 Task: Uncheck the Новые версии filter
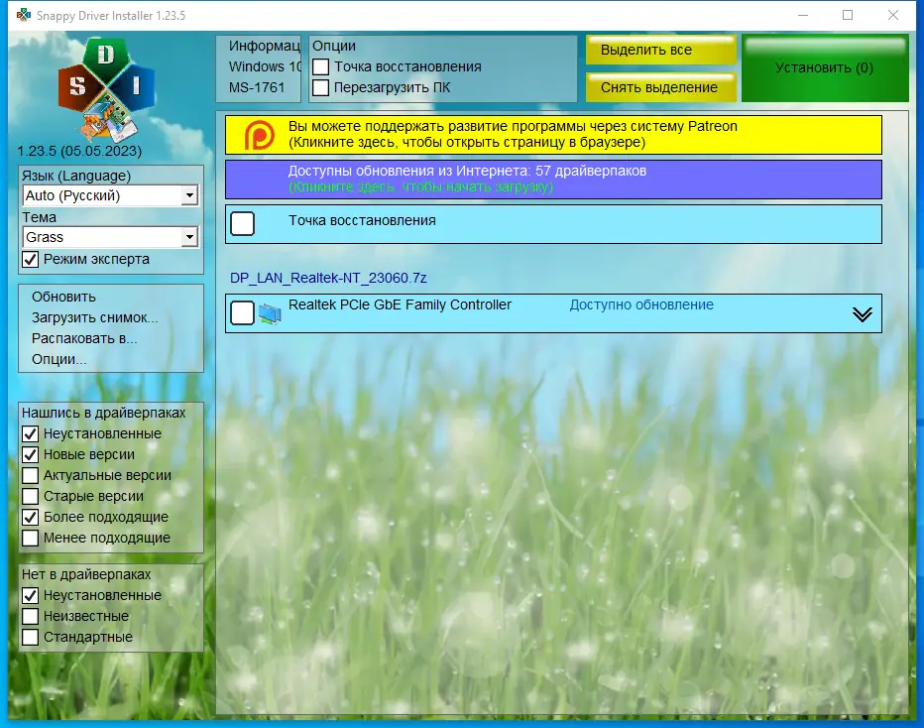click(31, 454)
